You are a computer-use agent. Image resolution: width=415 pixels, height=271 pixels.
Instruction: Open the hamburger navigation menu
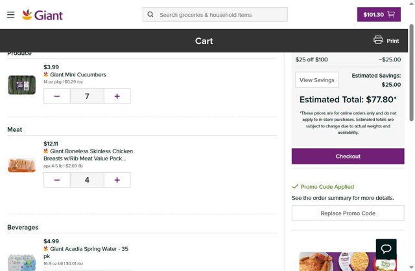pos(11,14)
